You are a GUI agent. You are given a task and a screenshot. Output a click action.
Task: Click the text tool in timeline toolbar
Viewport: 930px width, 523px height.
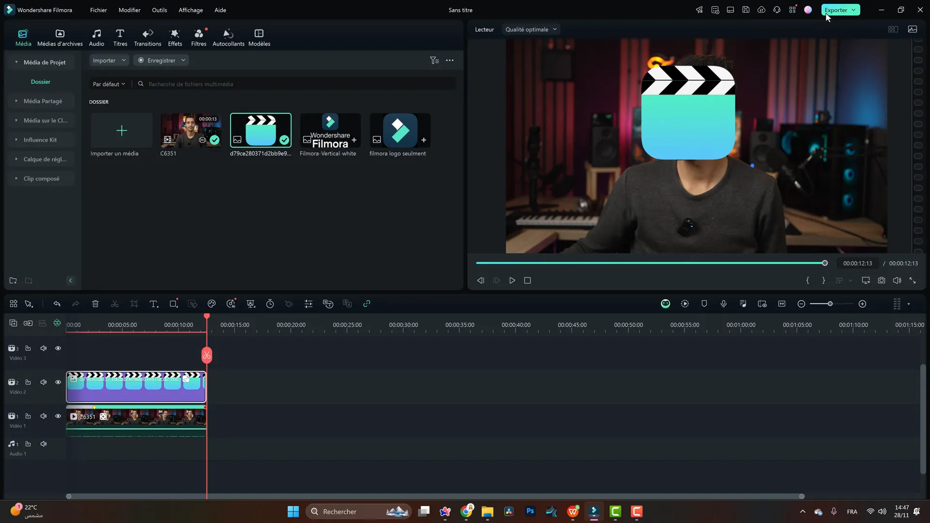(154, 304)
